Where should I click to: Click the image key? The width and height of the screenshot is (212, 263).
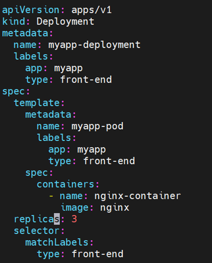point(75,208)
